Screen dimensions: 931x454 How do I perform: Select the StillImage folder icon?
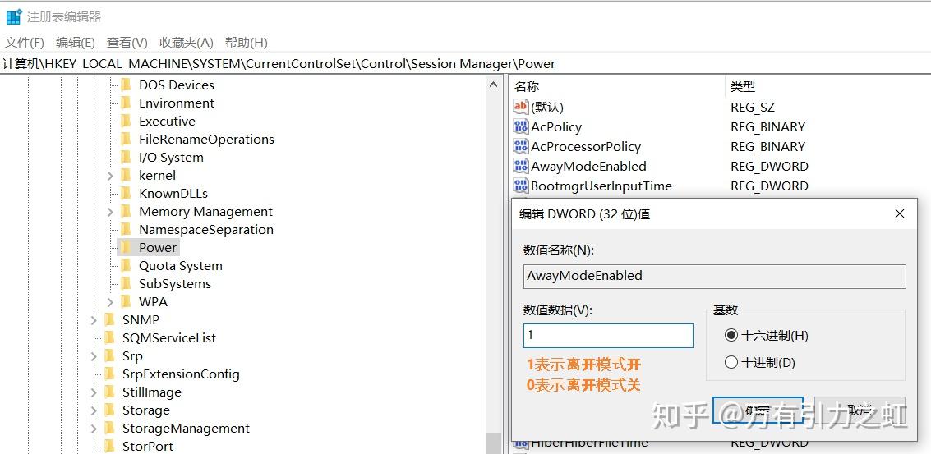tap(108, 392)
